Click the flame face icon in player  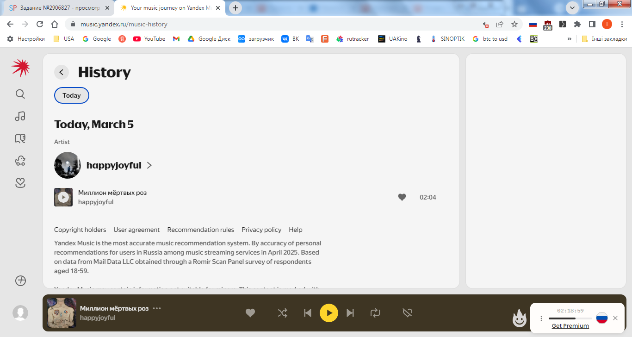tap(520, 318)
